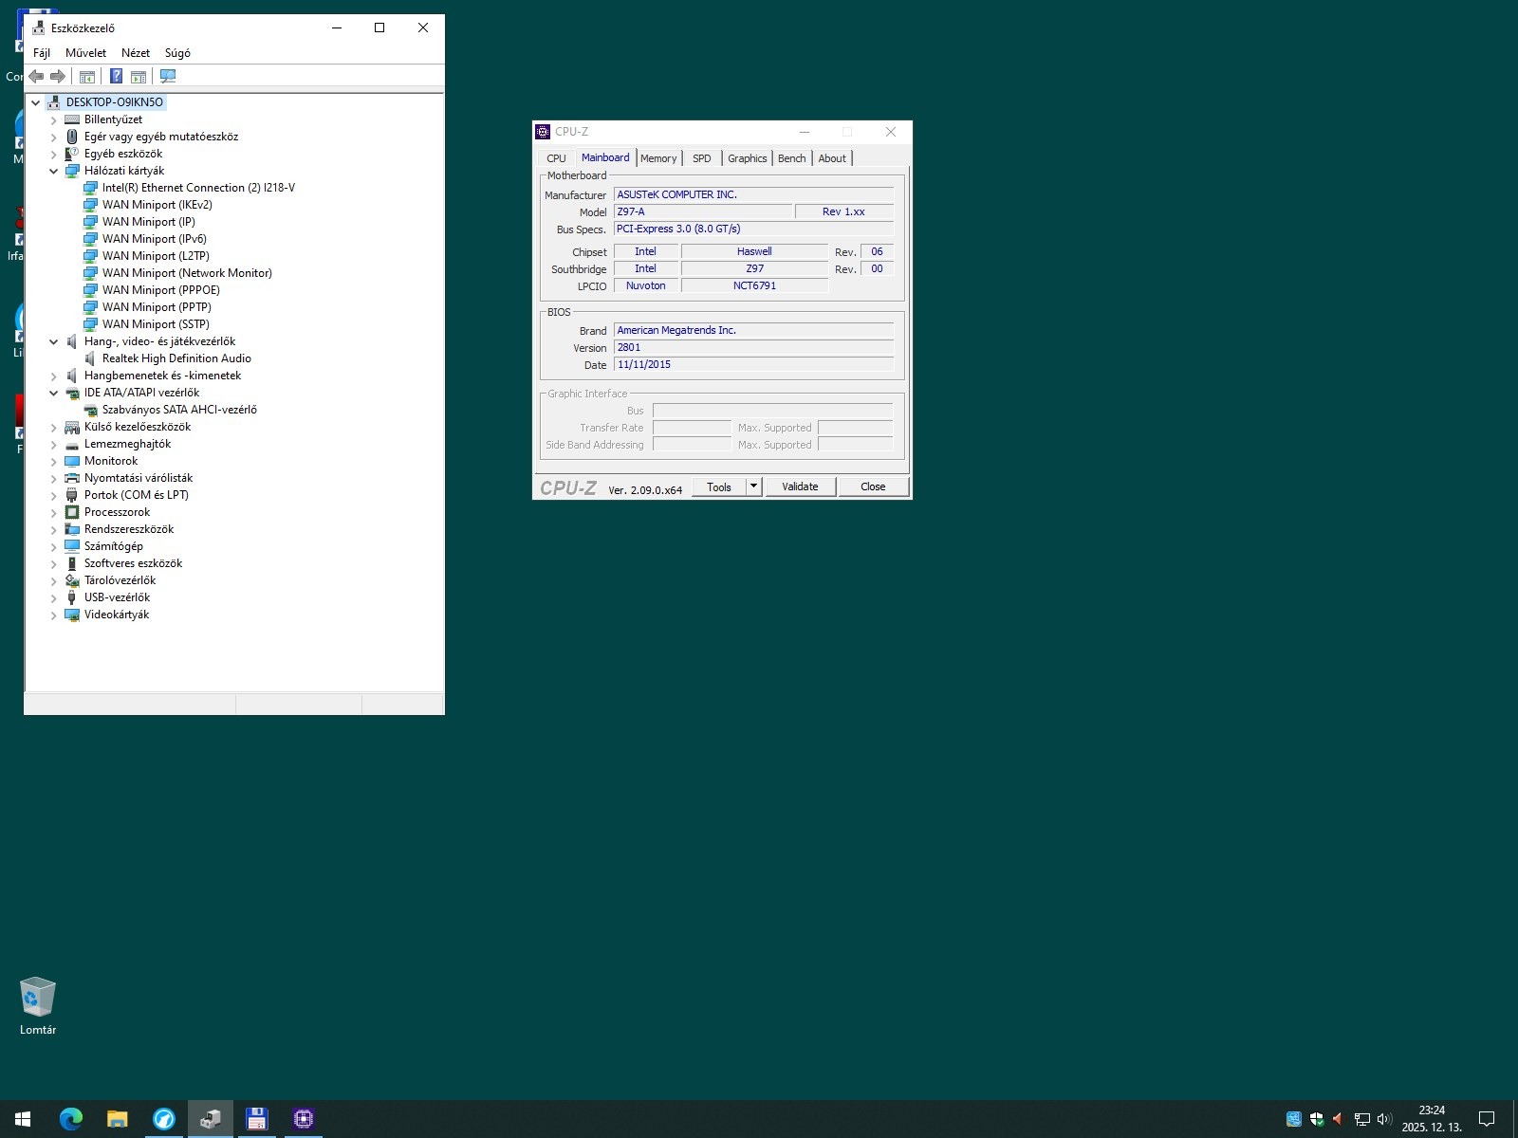Click the WAN Miniport (IPv6) network icon
Screen dimensions: 1518x1138
pos(90,239)
